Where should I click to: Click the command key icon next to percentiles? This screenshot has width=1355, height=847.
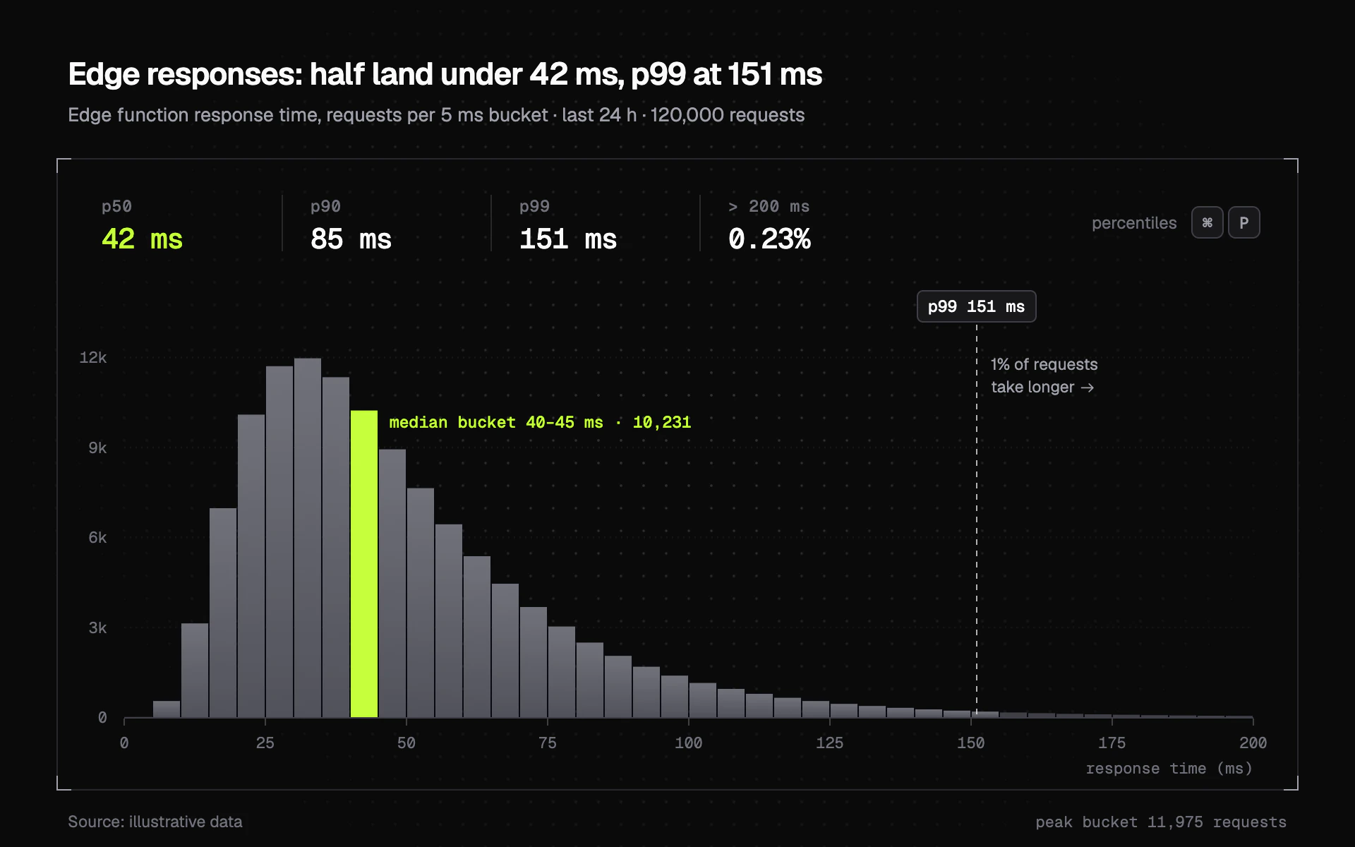tap(1207, 222)
